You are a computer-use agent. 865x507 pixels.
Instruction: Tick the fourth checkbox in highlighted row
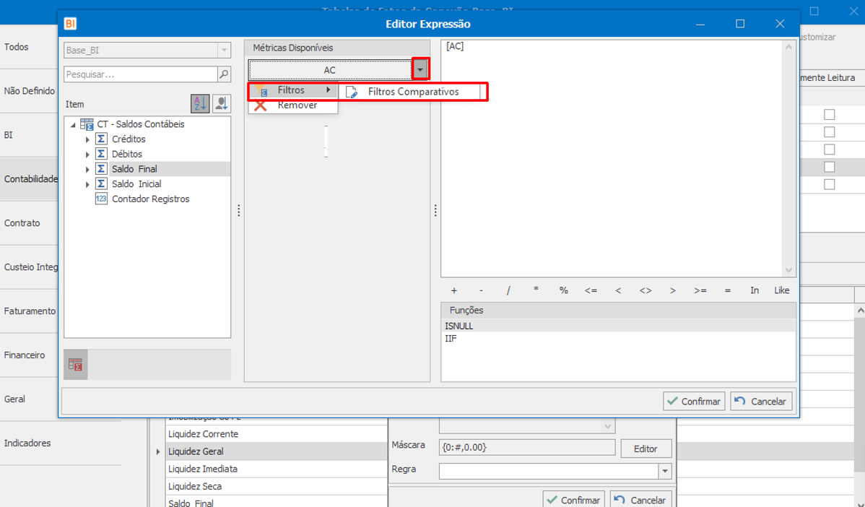tap(829, 167)
